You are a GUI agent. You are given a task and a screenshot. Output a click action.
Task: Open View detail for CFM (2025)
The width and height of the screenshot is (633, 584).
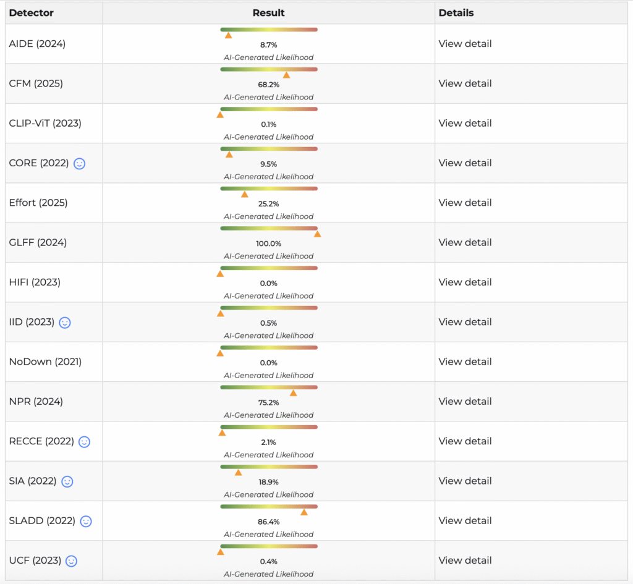pos(465,83)
